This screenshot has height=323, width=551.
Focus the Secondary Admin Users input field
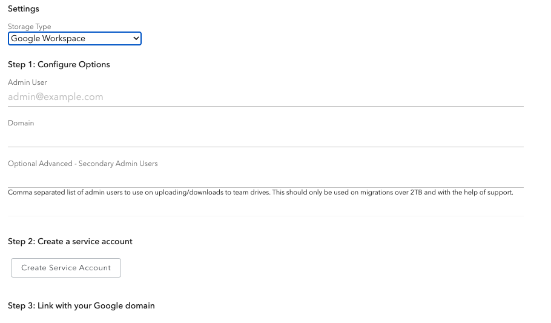coord(265,178)
